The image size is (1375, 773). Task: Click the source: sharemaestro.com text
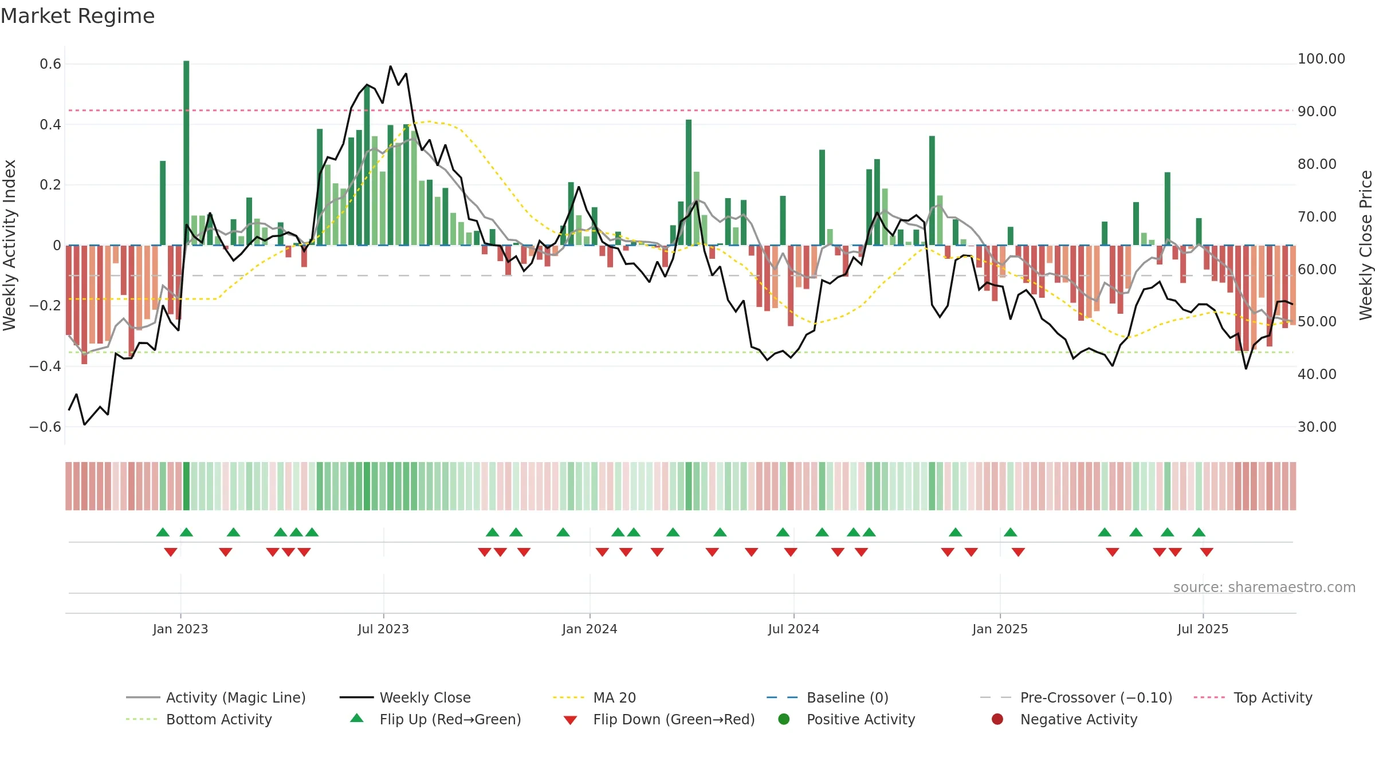(1264, 587)
